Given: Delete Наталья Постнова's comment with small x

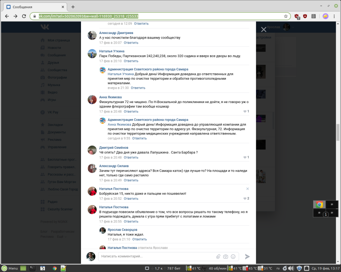Looking at the screenshot, I should point(248,189).
